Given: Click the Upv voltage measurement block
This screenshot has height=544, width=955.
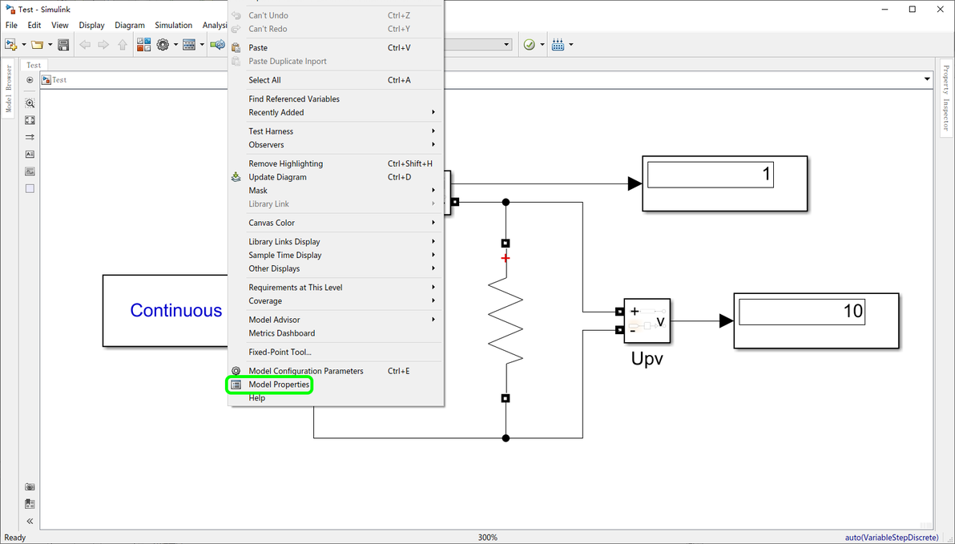Looking at the screenshot, I should coord(647,320).
